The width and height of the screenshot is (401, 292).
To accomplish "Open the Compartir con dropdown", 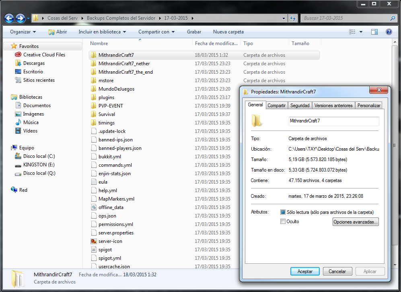I will pyautogui.click(x=156, y=32).
